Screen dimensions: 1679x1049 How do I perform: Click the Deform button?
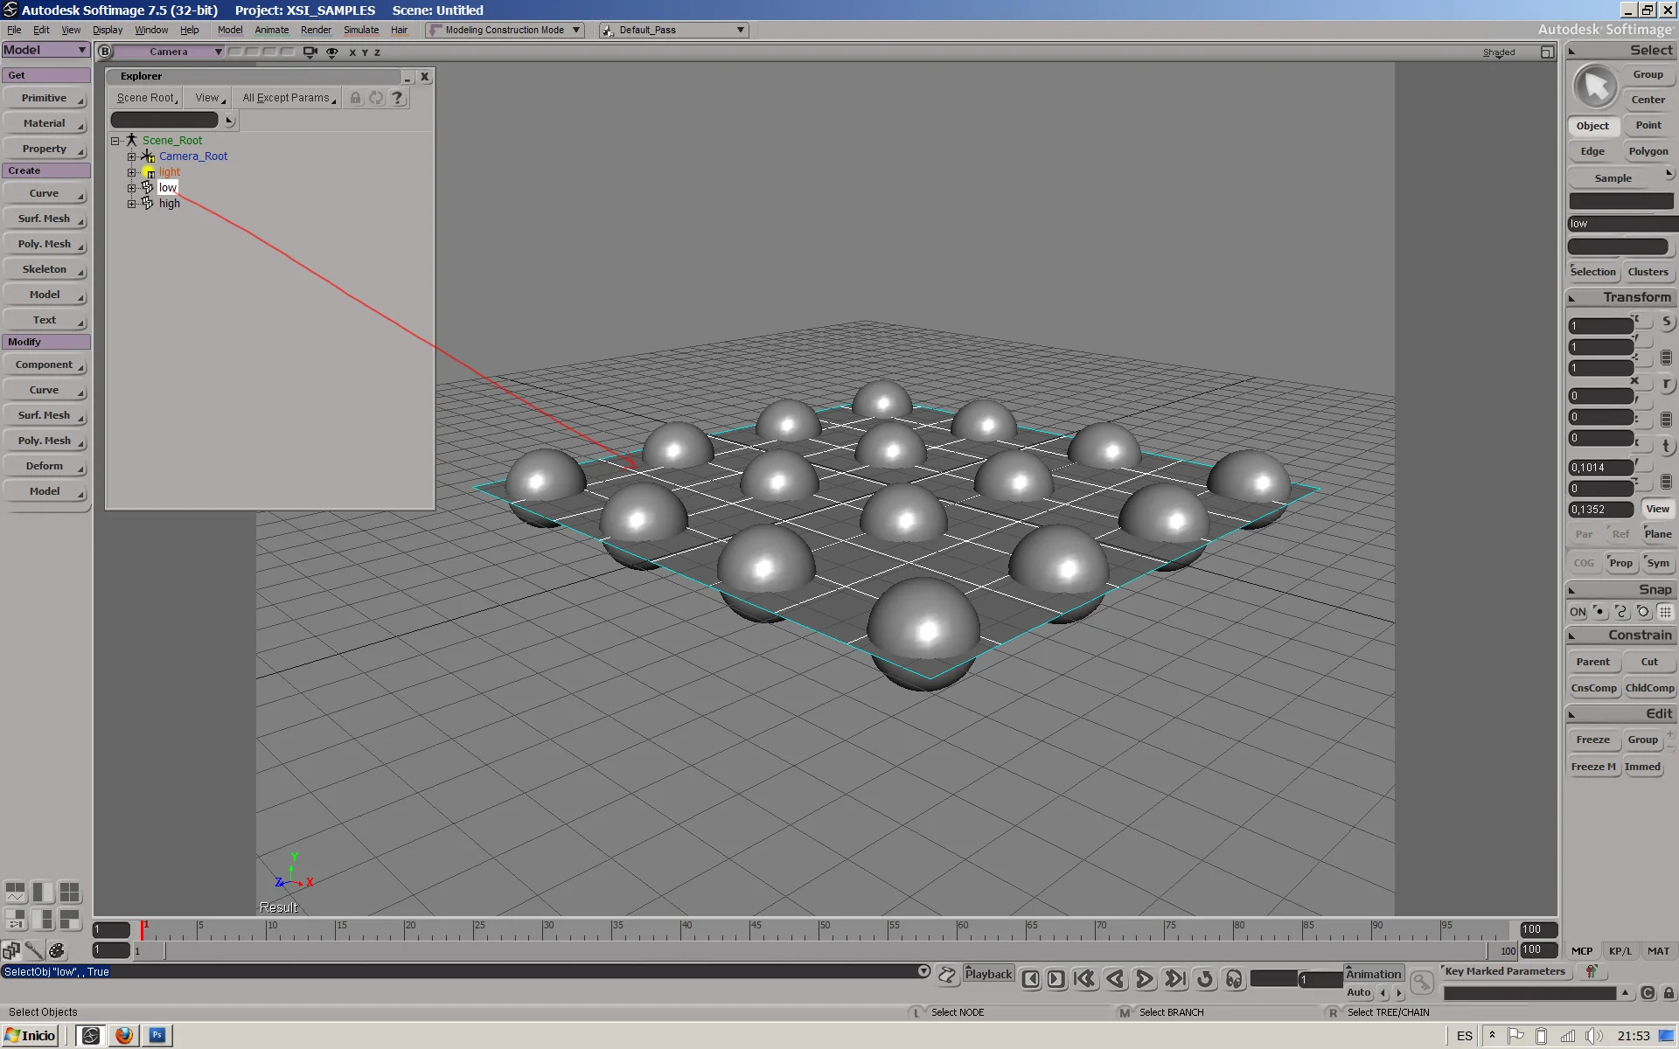pyautogui.click(x=45, y=466)
